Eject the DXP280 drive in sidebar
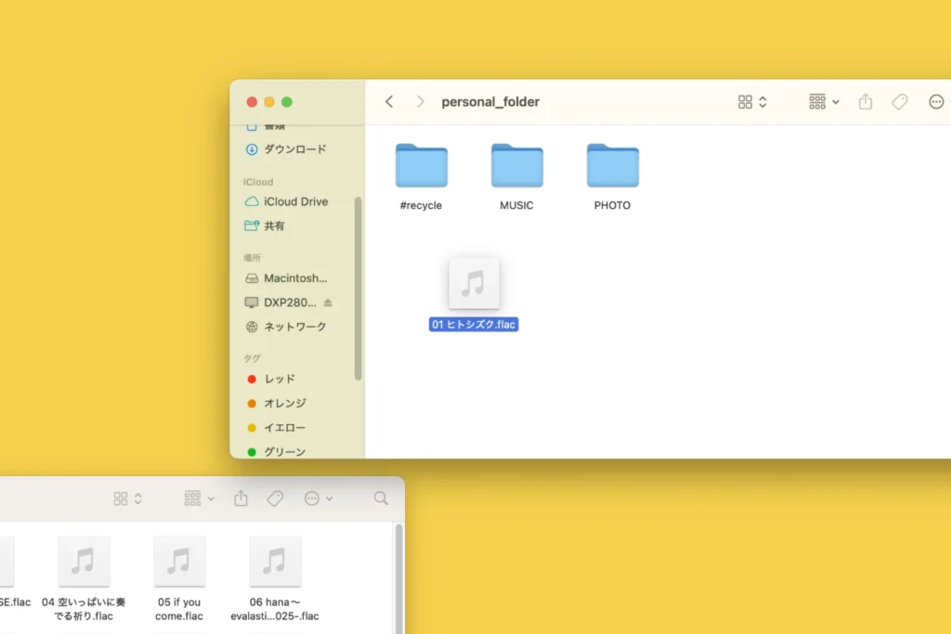The image size is (951, 634). click(328, 303)
